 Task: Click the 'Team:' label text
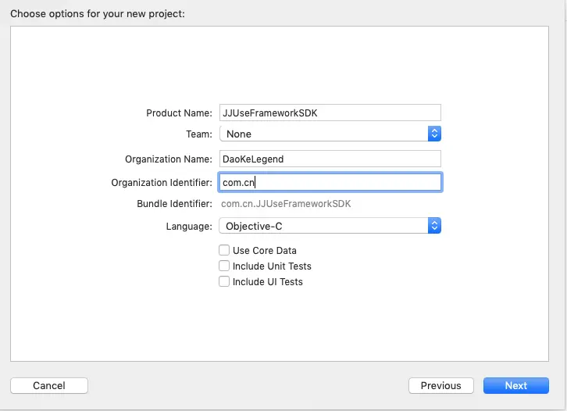[x=198, y=134]
